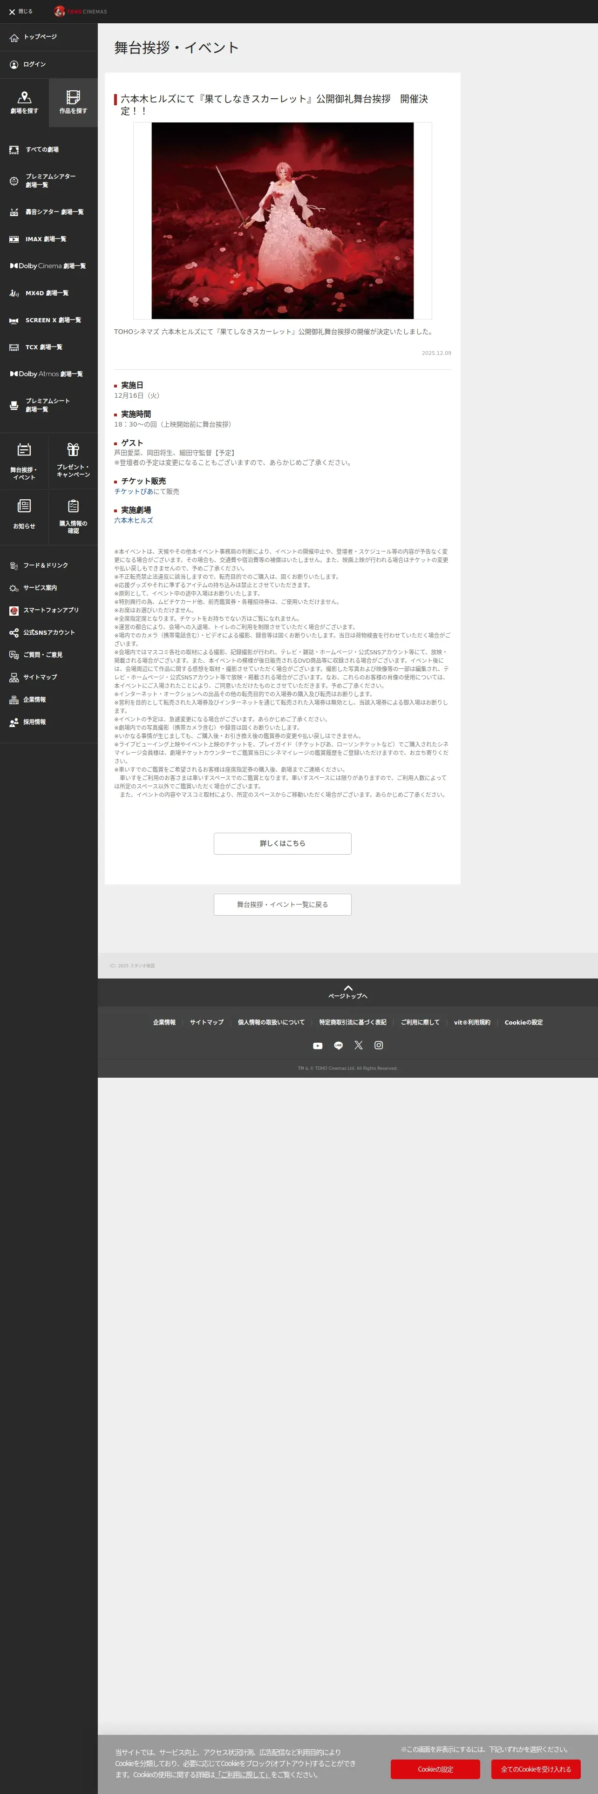Open Dolby Cinema 劇場一覧

(x=49, y=266)
